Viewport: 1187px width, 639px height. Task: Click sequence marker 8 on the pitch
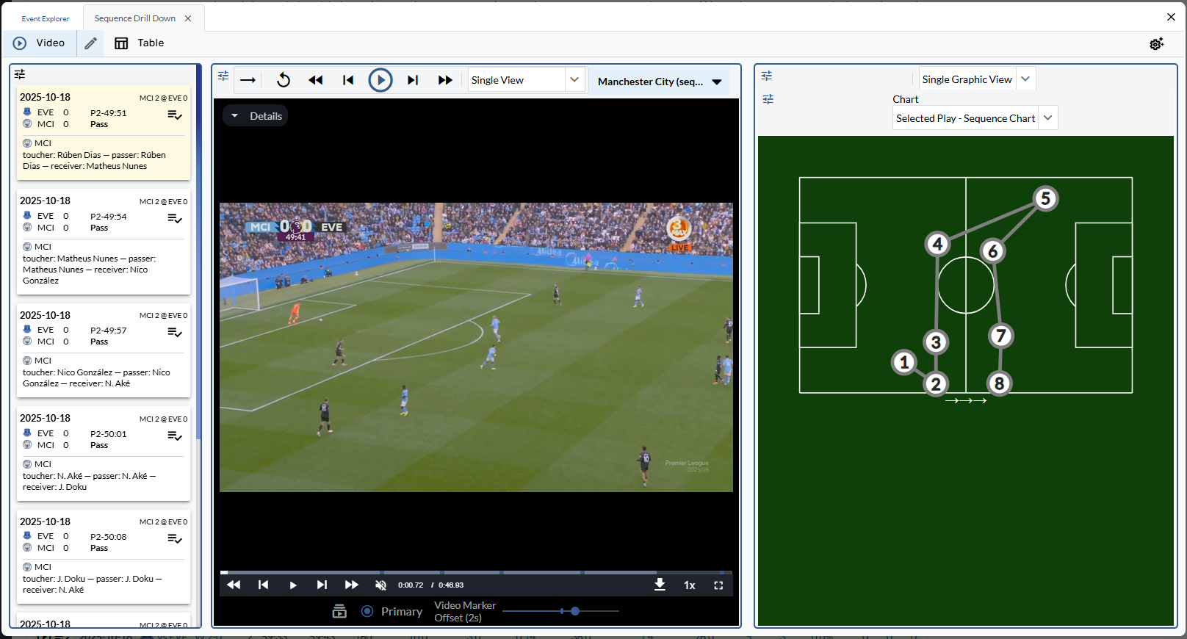999,383
